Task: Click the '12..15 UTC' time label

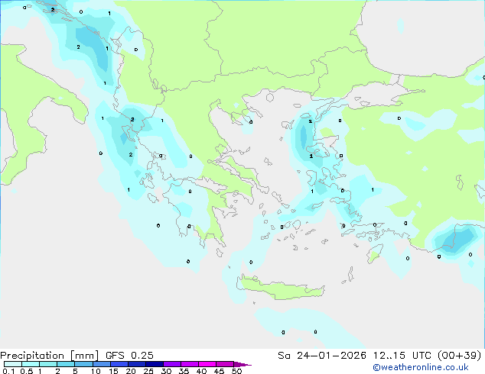Action: pos(402,356)
